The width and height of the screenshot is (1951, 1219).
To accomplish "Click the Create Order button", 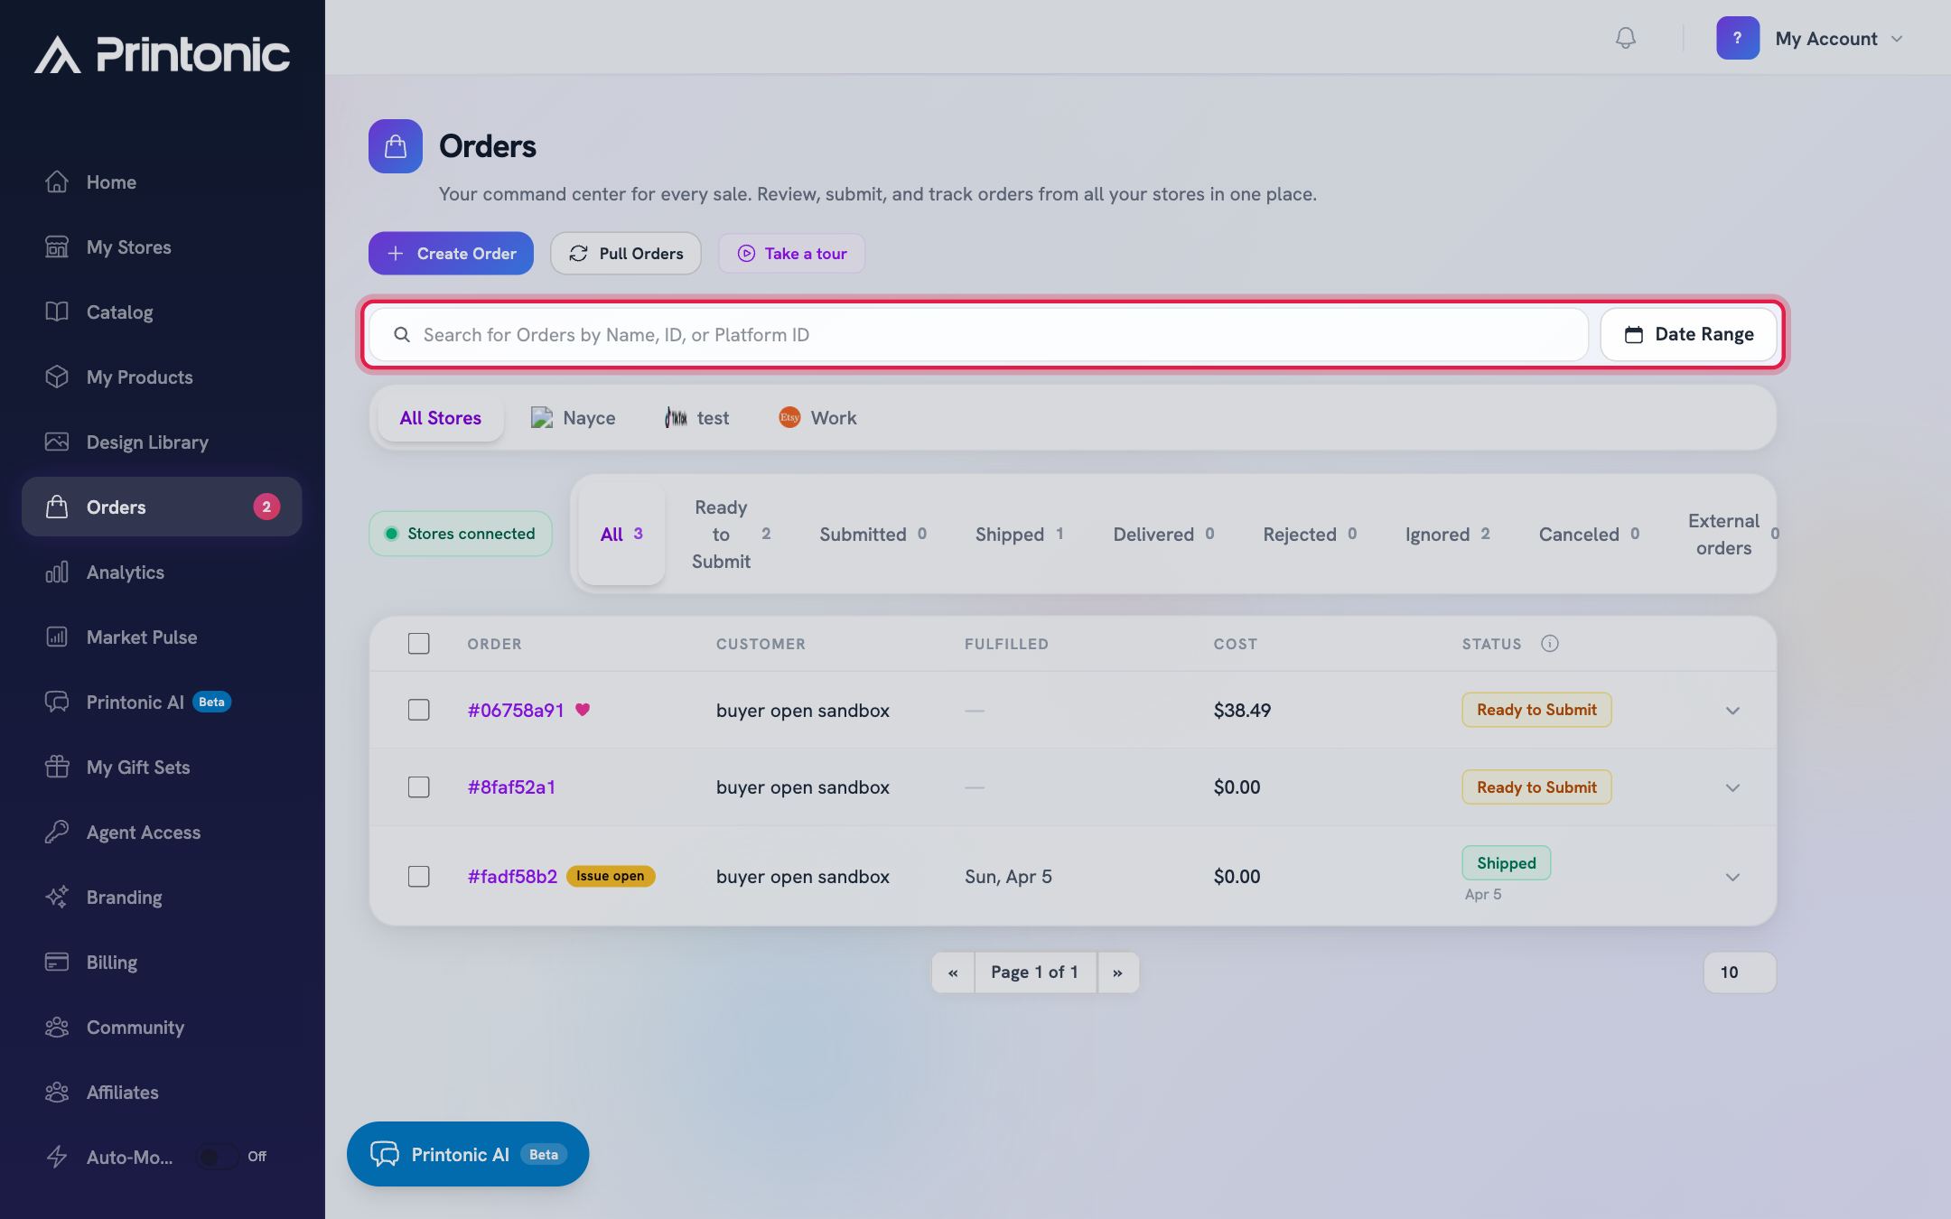I will pyautogui.click(x=451, y=254).
